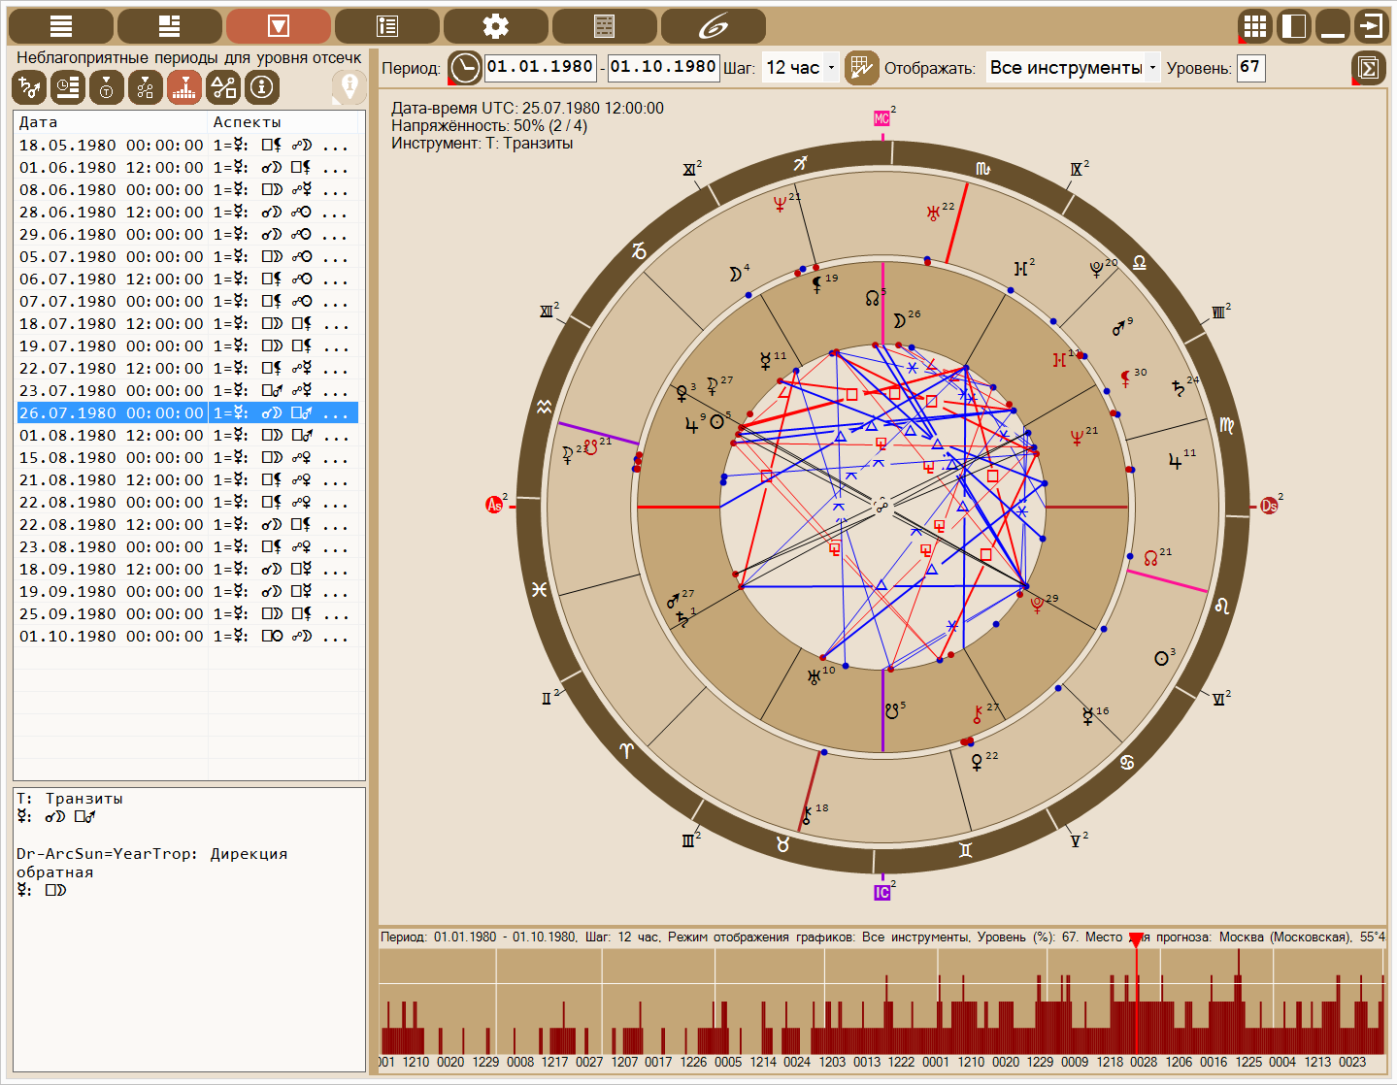This screenshot has height=1085, width=1397.
Task: Open the hamburger list menu tab
Action: click(61, 26)
